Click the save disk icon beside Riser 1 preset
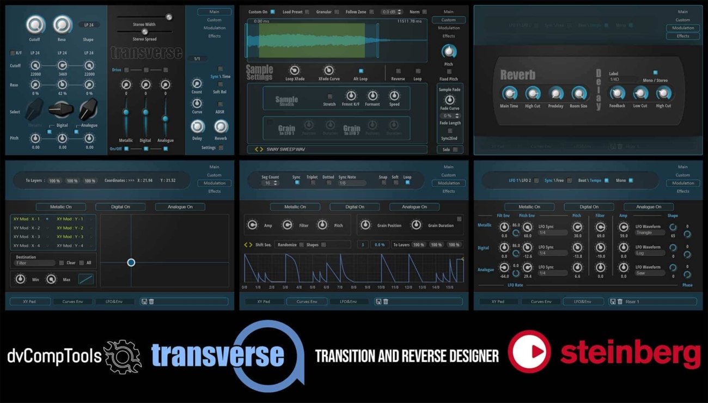This screenshot has height=403, width=708. coord(613,301)
